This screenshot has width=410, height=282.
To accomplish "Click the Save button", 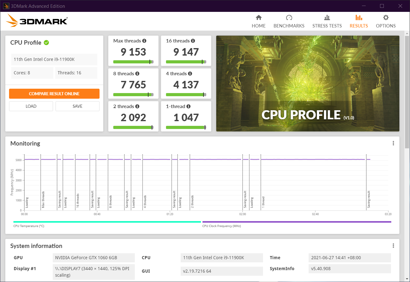I will pos(77,106).
